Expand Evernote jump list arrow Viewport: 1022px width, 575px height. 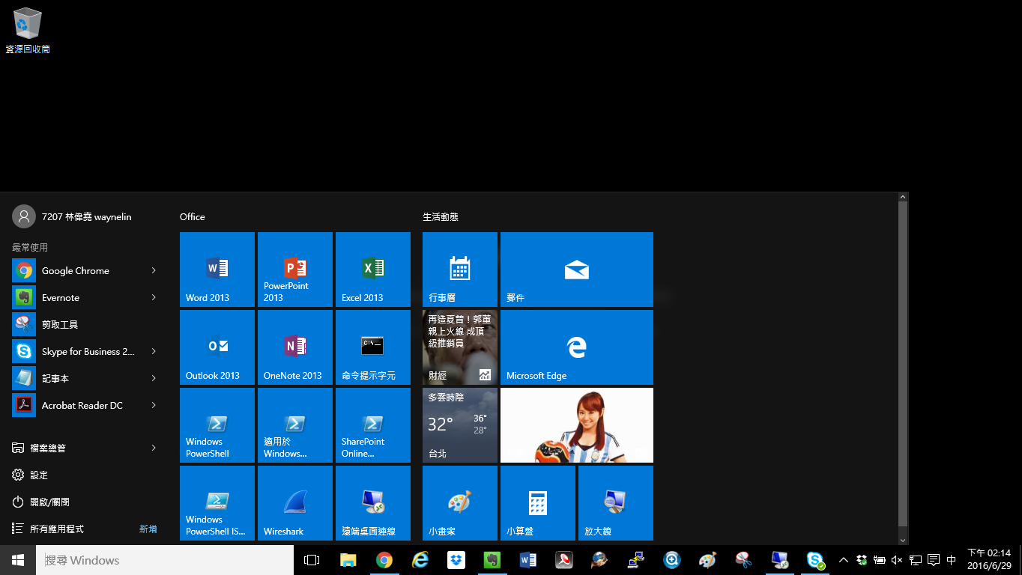154,297
